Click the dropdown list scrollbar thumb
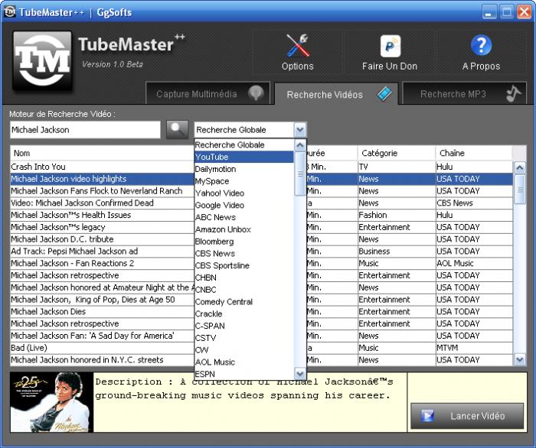536x448 pixels. point(300,174)
